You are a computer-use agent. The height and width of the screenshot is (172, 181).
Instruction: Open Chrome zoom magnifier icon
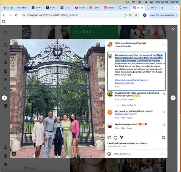pyautogui.click(x=131, y=15)
